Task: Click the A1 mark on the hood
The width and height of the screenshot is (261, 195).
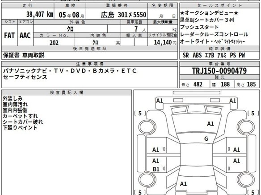Action: tap(210, 124)
